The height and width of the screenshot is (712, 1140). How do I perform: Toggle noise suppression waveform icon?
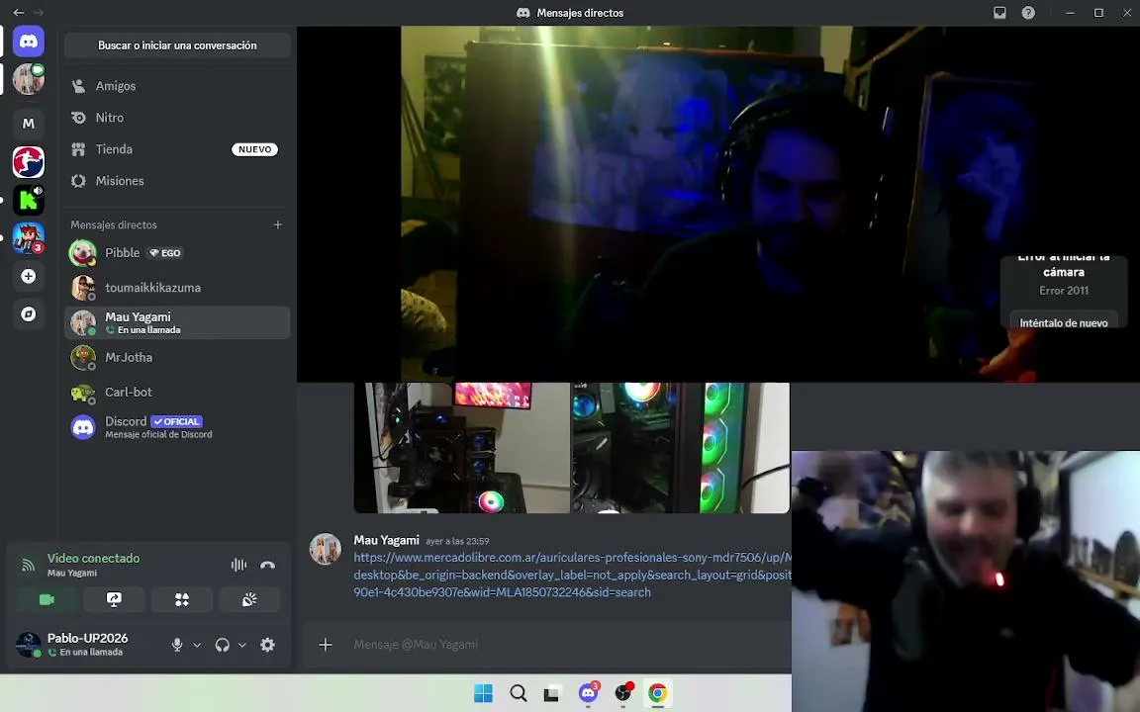(x=238, y=565)
